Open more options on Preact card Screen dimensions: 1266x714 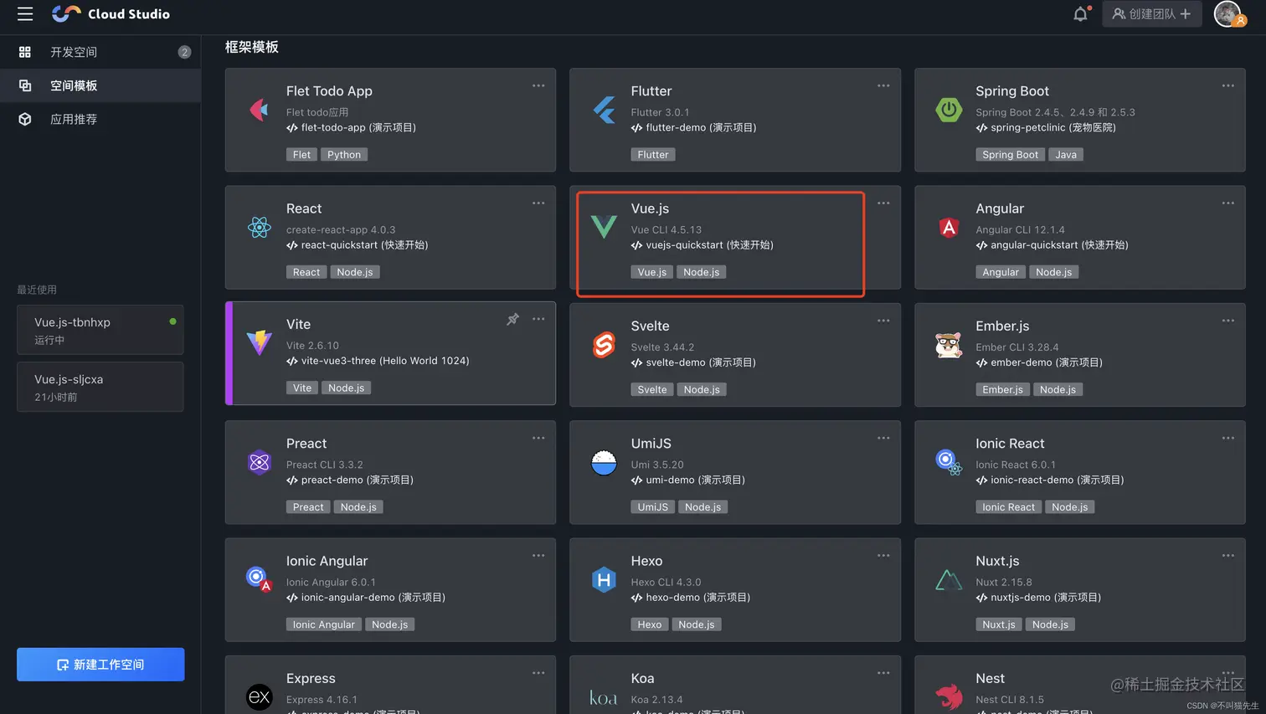tap(538, 438)
